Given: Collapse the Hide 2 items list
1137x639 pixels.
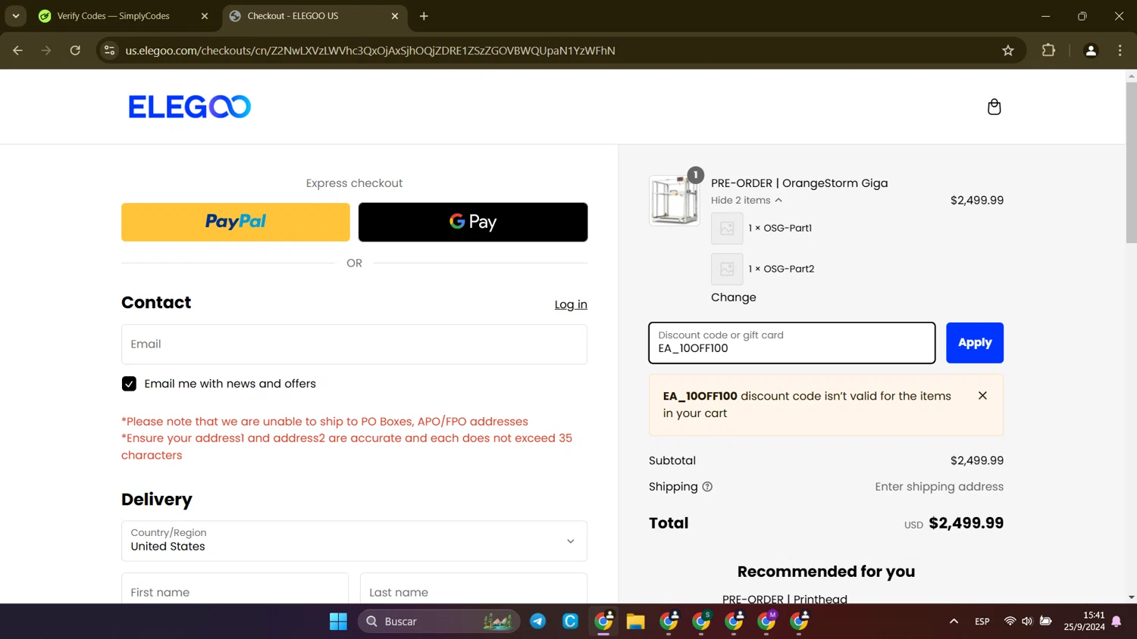Looking at the screenshot, I should 747,201.
